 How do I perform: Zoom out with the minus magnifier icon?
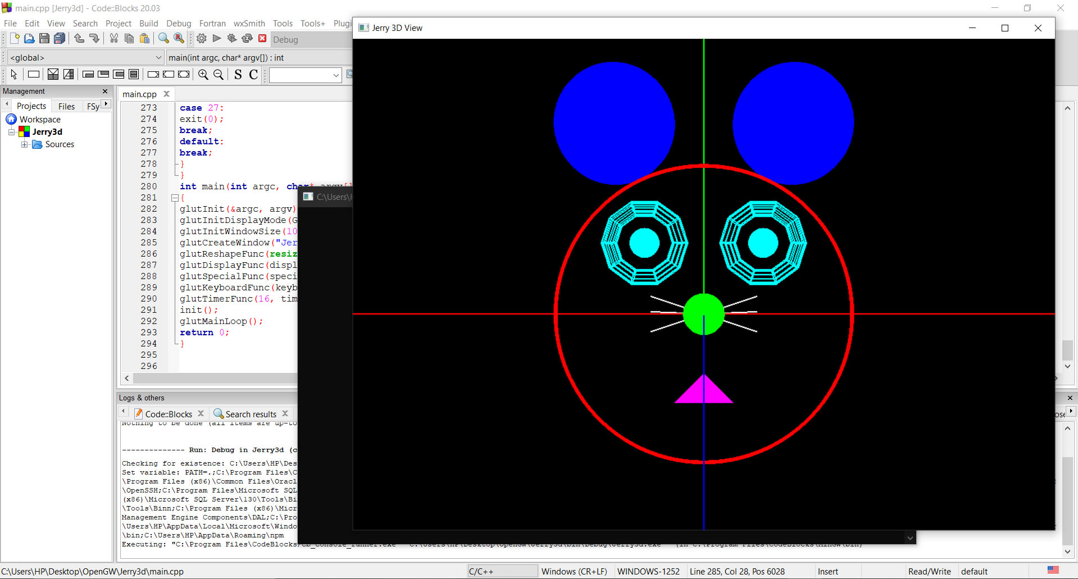[x=219, y=75]
